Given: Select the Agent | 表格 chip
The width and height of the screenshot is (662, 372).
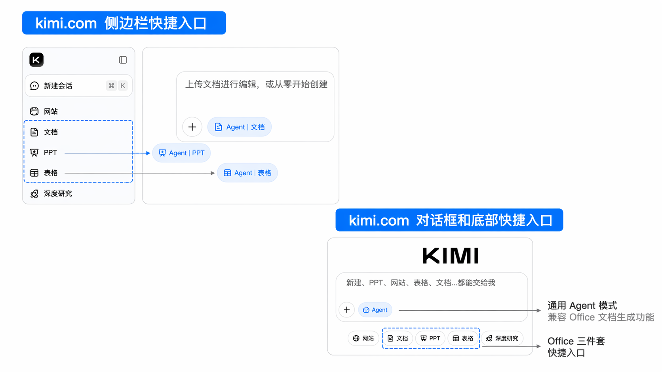Looking at the screenshot, I should (247, 173).
